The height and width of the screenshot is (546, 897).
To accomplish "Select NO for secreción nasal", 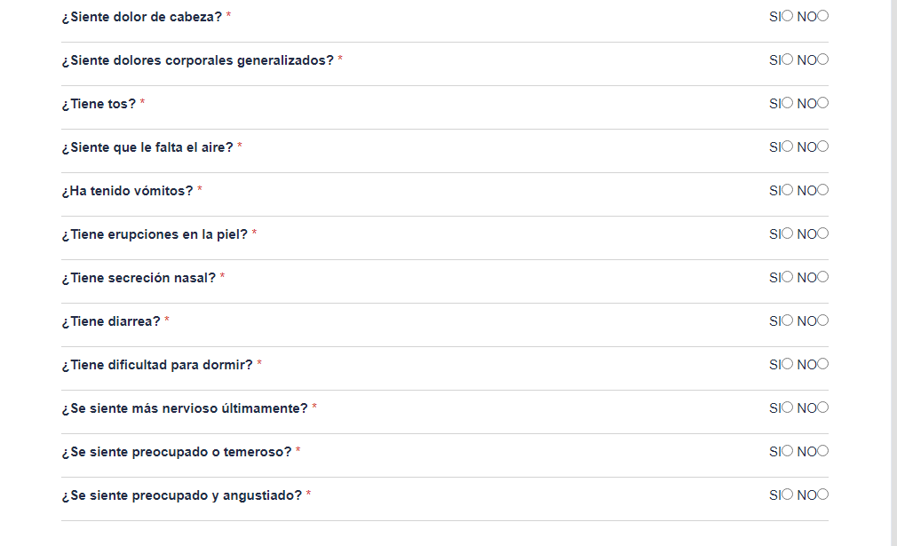I will point(823,277).
